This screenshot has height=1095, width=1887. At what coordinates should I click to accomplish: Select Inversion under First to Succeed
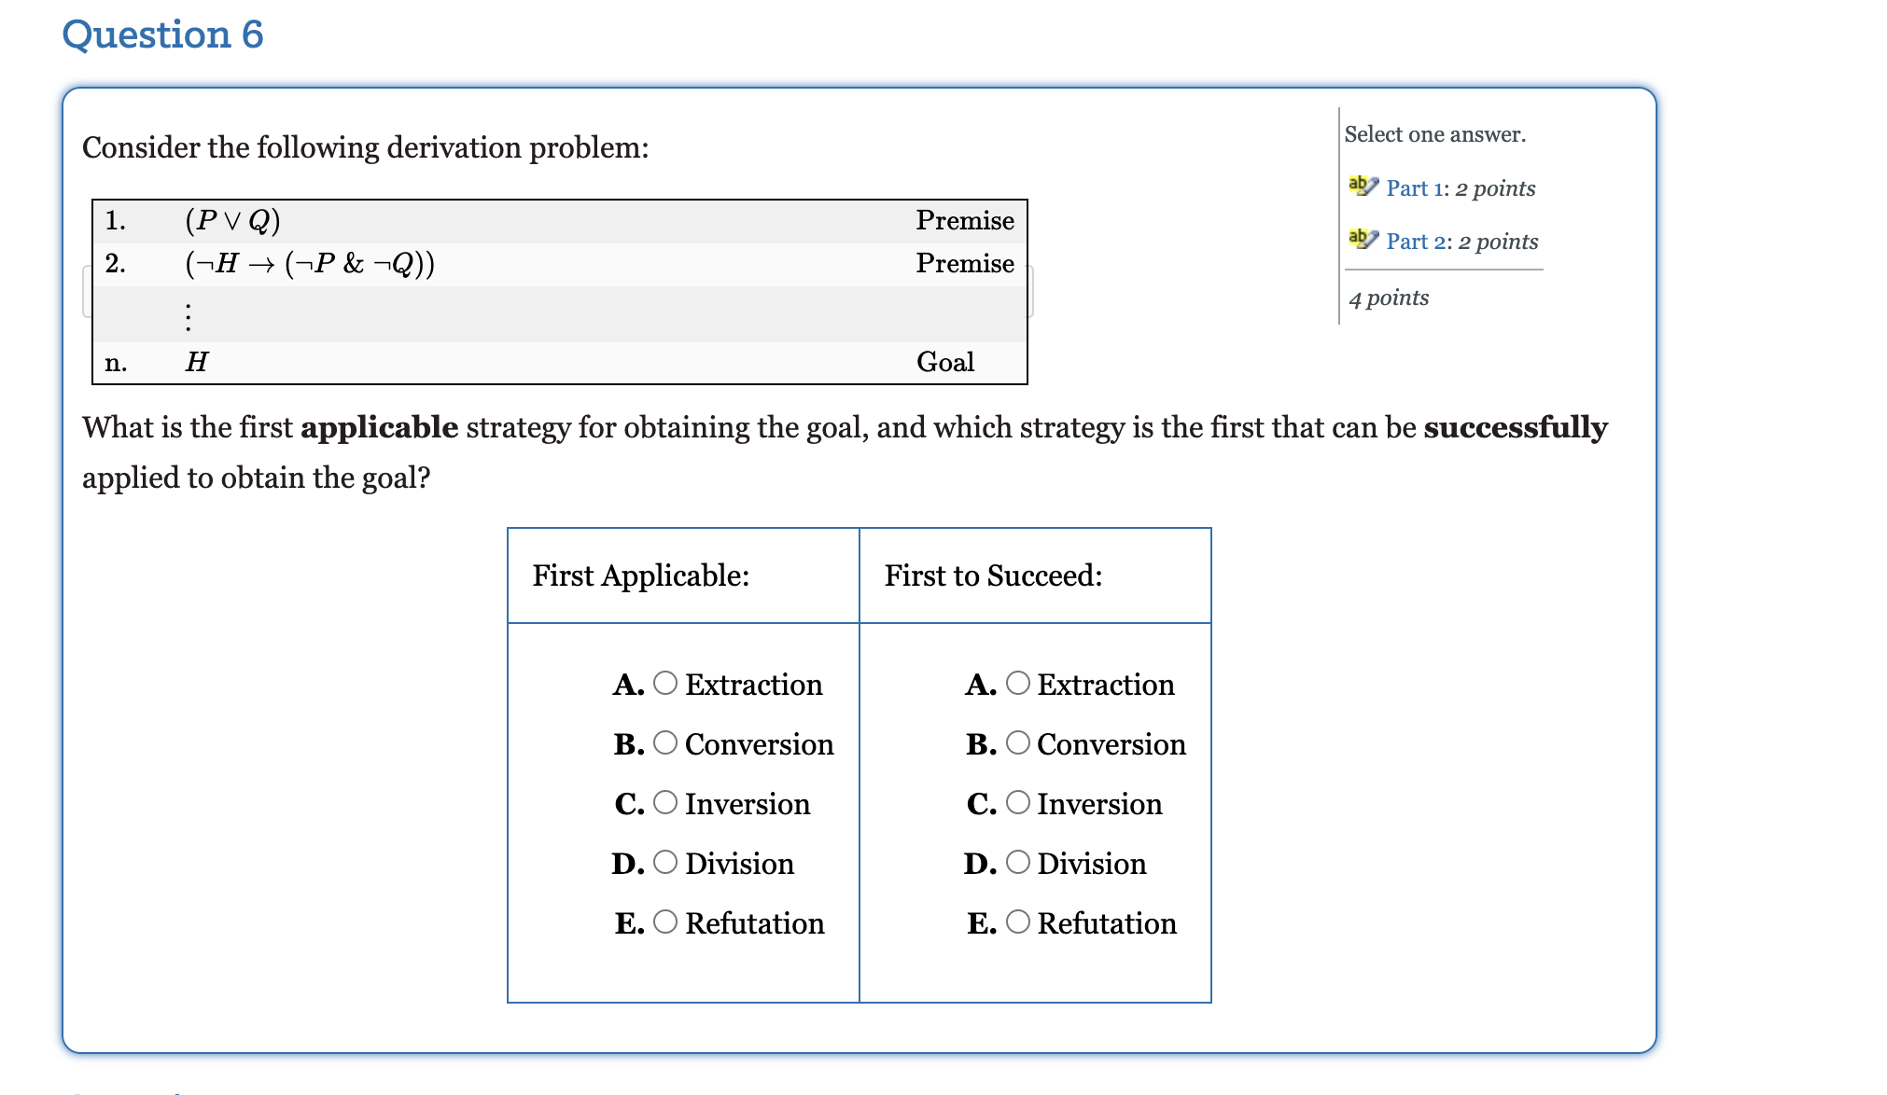pos(1016,804)
